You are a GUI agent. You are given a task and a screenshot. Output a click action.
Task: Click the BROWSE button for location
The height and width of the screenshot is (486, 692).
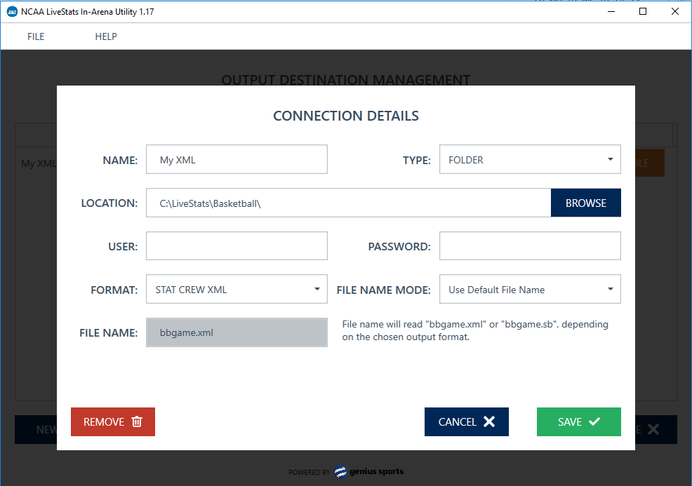[x=585, y=203]
